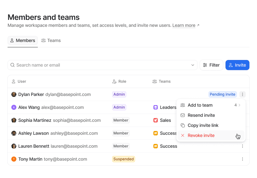Change Sophia Martinez's Member role badge
Image resolution: width=257 pixels, height=178 pixels.
[x=121, y=120]
